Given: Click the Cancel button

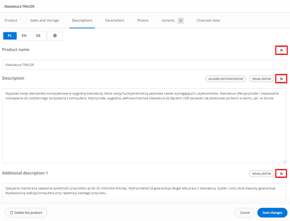Looking at the screenshot, I should pos(245,213).
